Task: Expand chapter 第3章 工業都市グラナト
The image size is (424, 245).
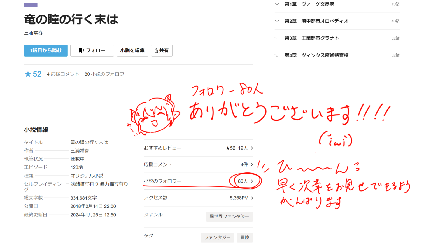Action: 277,38
